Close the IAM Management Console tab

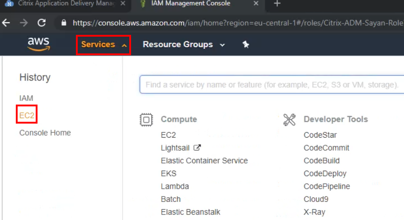click(x=256, y=4)
